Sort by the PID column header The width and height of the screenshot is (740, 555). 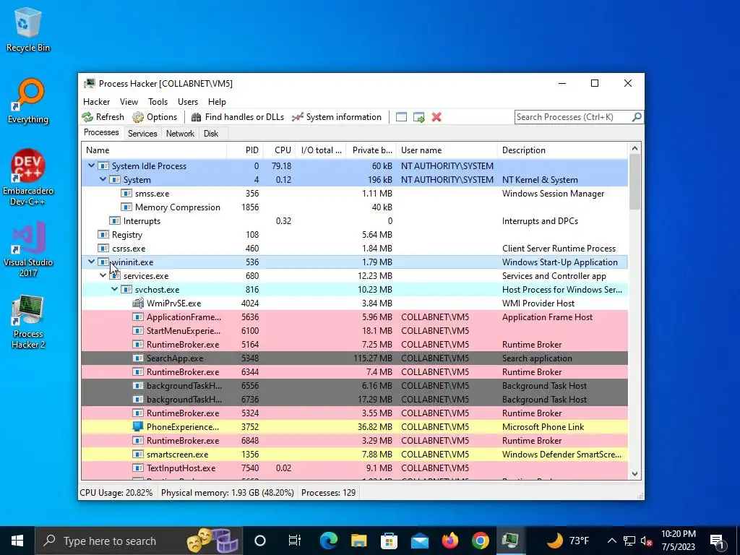245,150
